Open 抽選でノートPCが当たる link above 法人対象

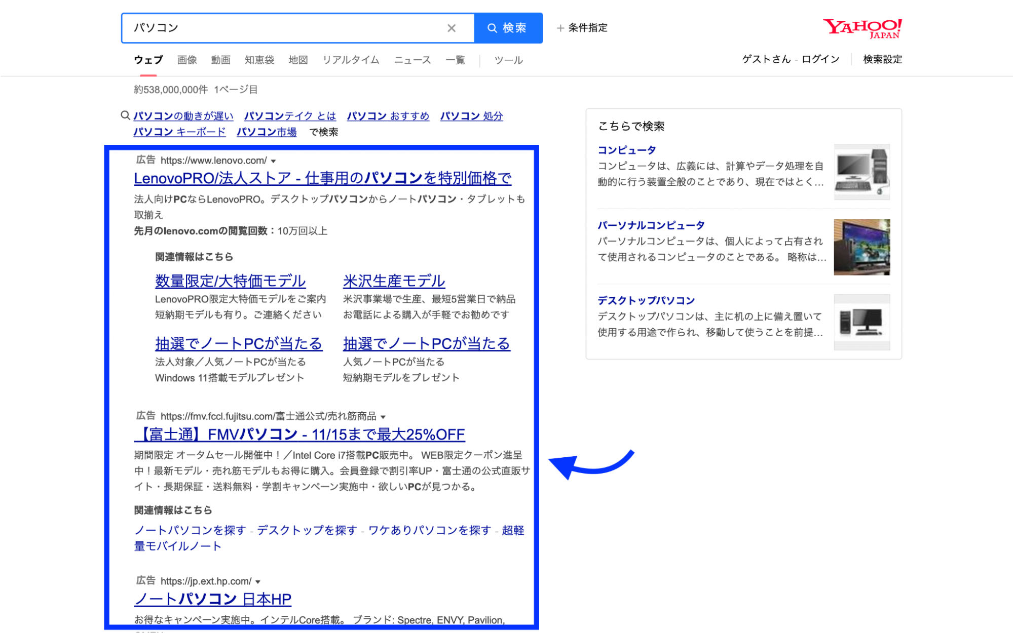[x=238, y=344]
